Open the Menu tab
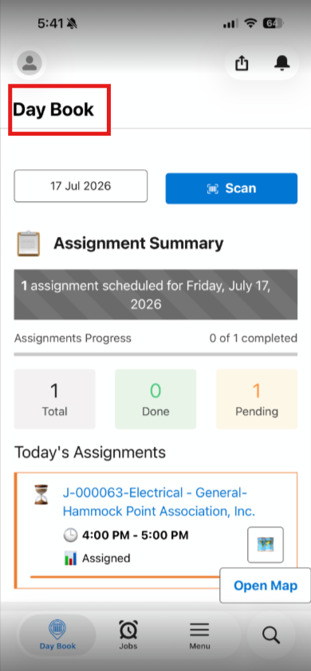Screen dimensions: 311x671 tap(199, 634)
